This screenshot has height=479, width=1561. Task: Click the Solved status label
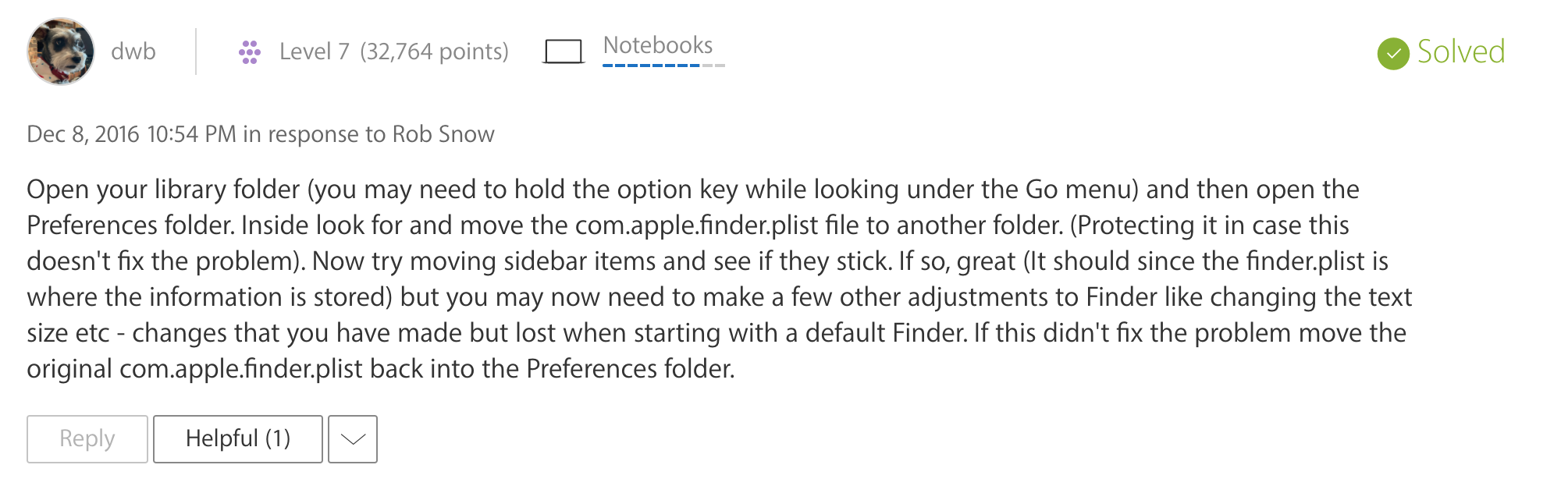pos(1460,52)
